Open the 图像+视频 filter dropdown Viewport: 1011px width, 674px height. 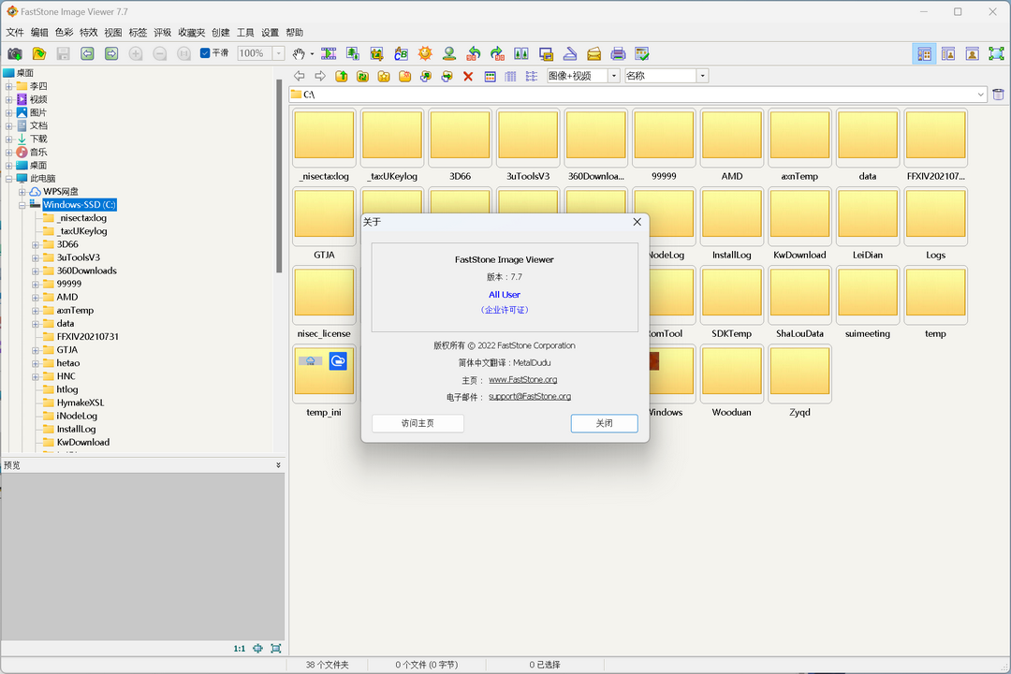coord(615,76)
